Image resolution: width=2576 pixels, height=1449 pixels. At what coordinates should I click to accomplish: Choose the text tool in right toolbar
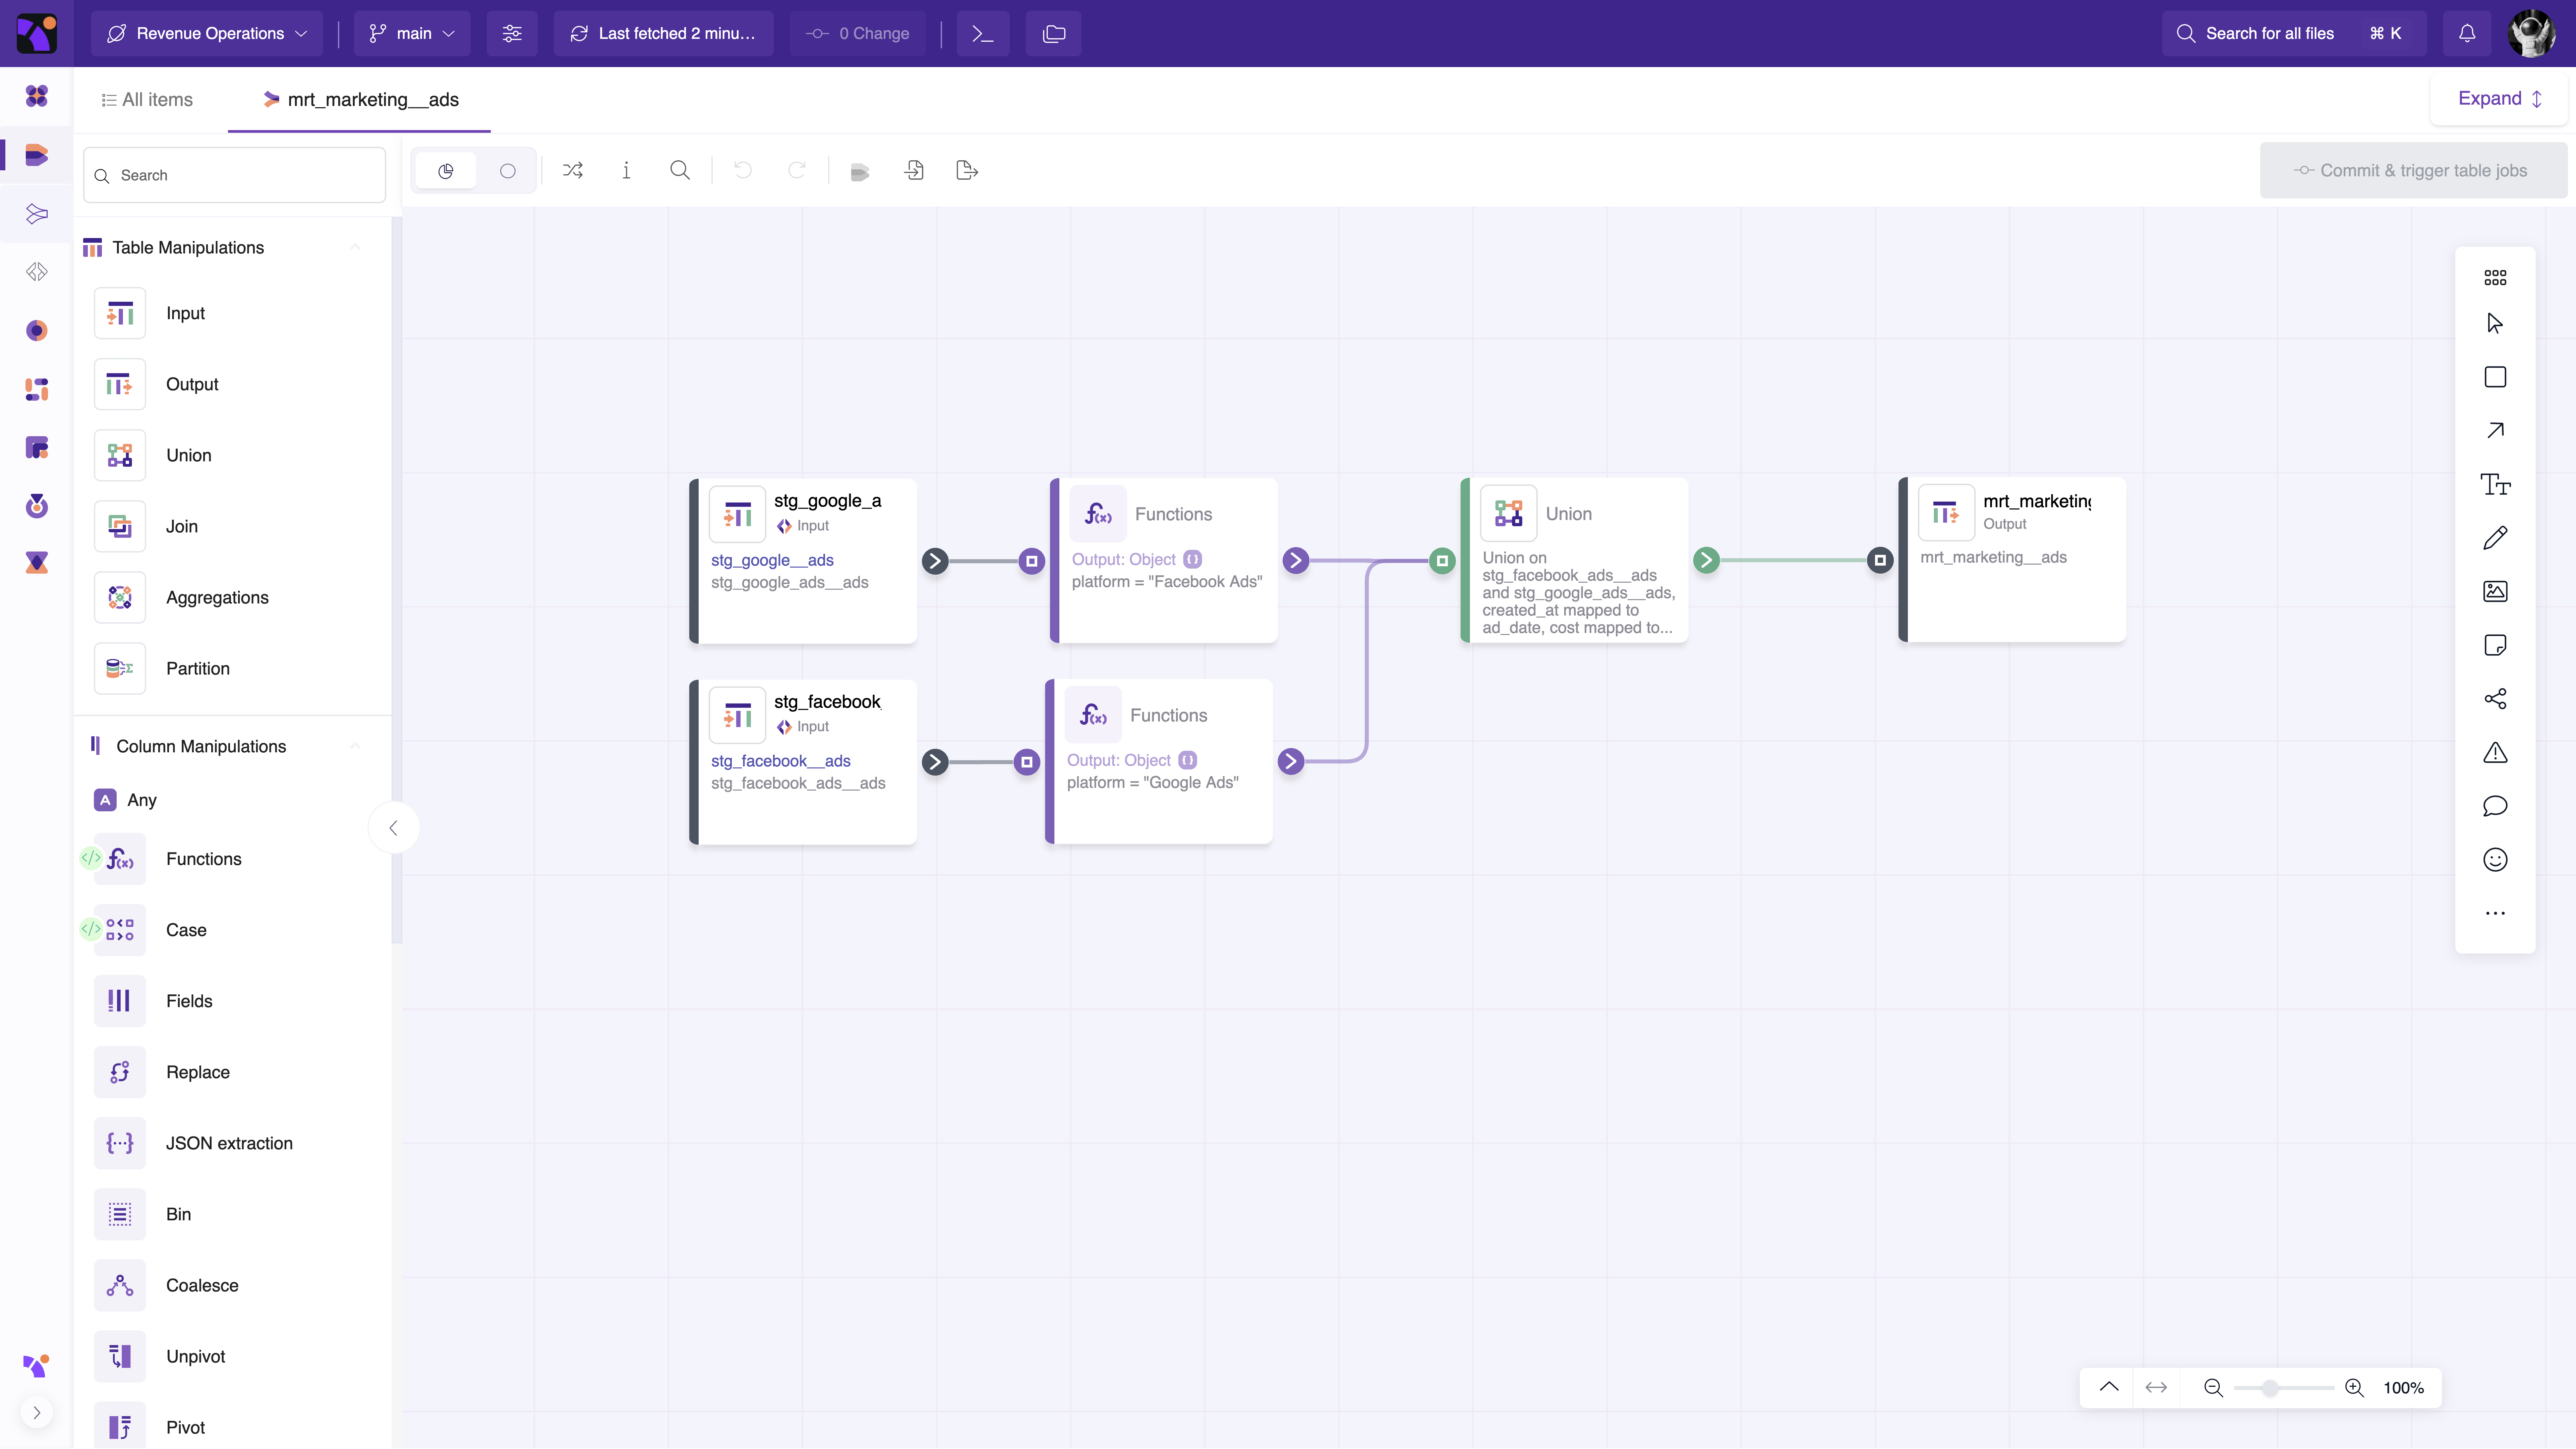[x=2495, y=485]
